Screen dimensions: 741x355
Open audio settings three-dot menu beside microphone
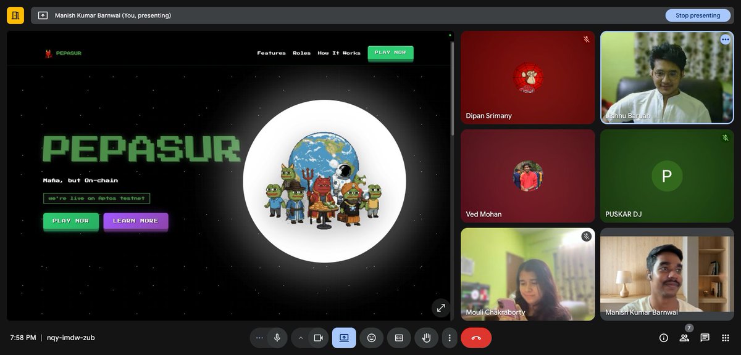[x=259, y=338]
